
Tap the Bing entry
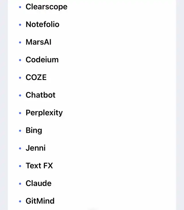[x=34, y=130]
